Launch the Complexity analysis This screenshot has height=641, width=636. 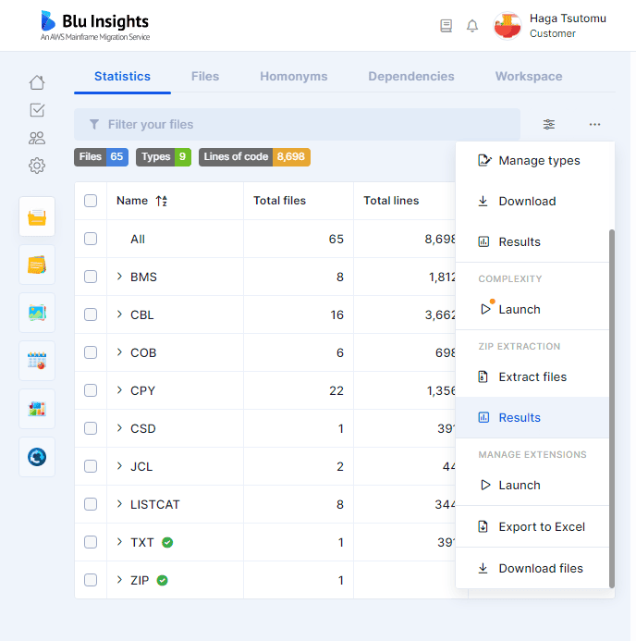532,310
